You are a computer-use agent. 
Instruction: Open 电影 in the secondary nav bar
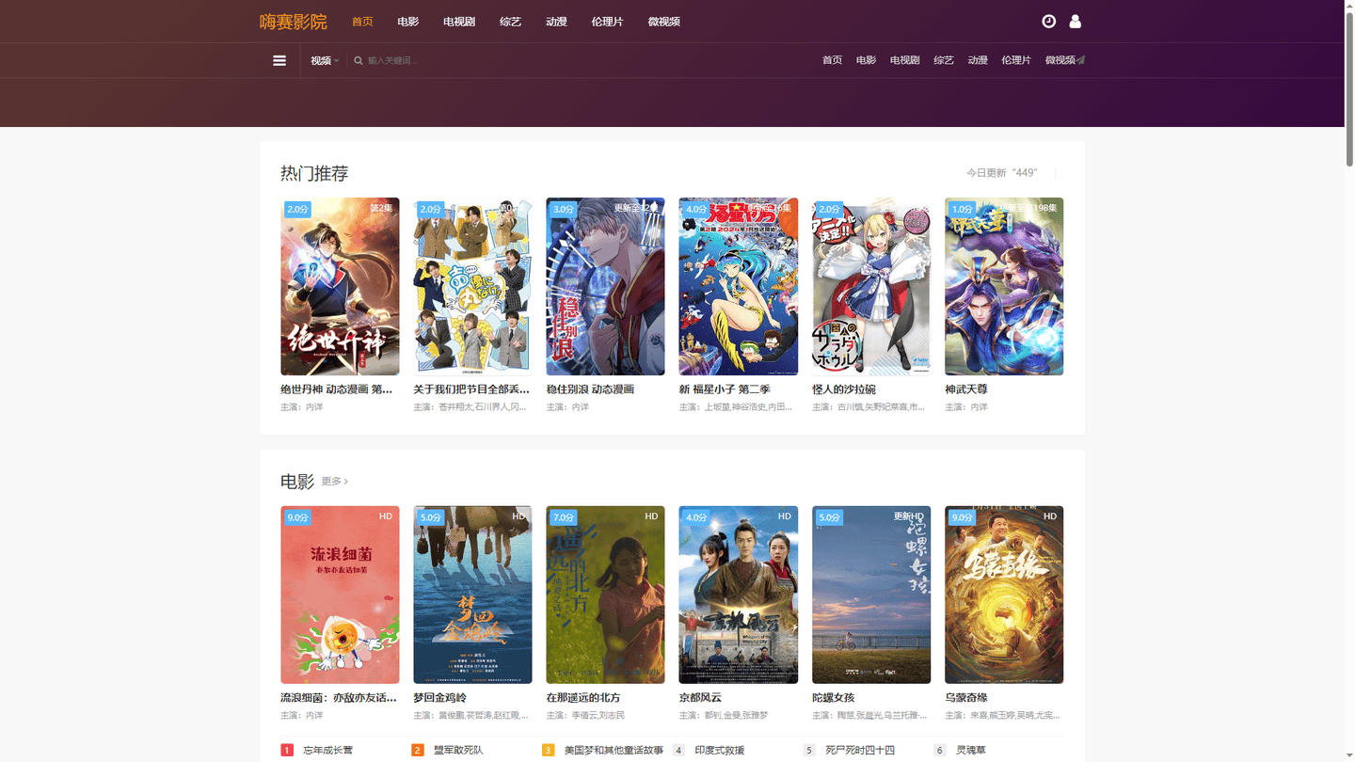[867, 60]
